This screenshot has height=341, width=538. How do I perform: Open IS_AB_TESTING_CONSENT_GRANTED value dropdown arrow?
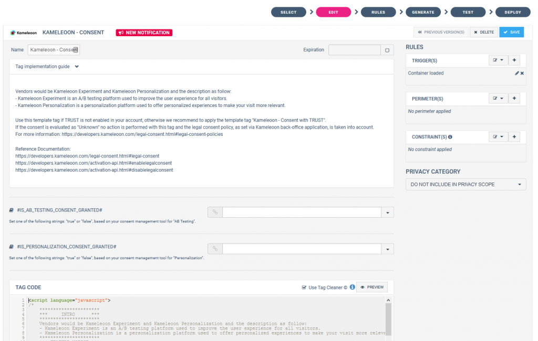tap(387, 212)
